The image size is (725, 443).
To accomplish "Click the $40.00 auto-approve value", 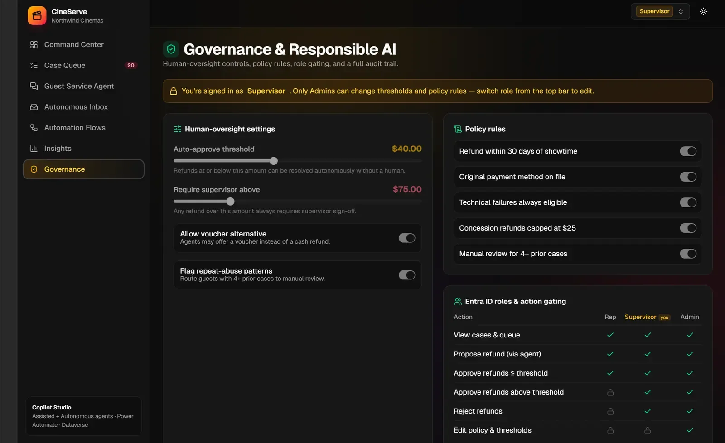I will pos(407,149).
